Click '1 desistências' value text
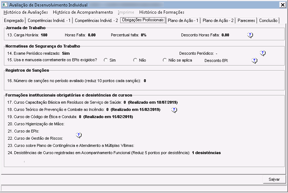288x193 pixels. click(206, 153)
